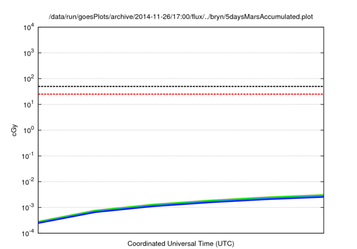Viewport: 357px width, 249px height.
Task: Click the blue accumulated dose curve
Action: [x=181, y=204]
